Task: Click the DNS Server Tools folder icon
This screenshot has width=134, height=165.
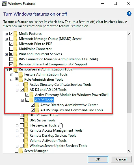Action: [x=26, y=120]
